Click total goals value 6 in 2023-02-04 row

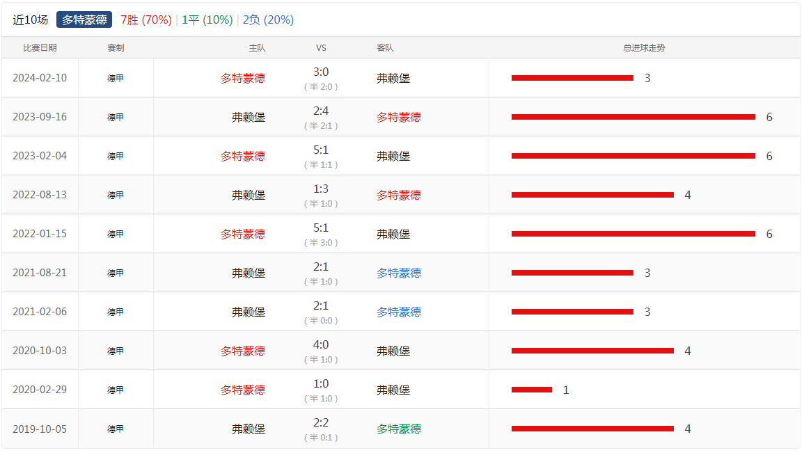769,157
